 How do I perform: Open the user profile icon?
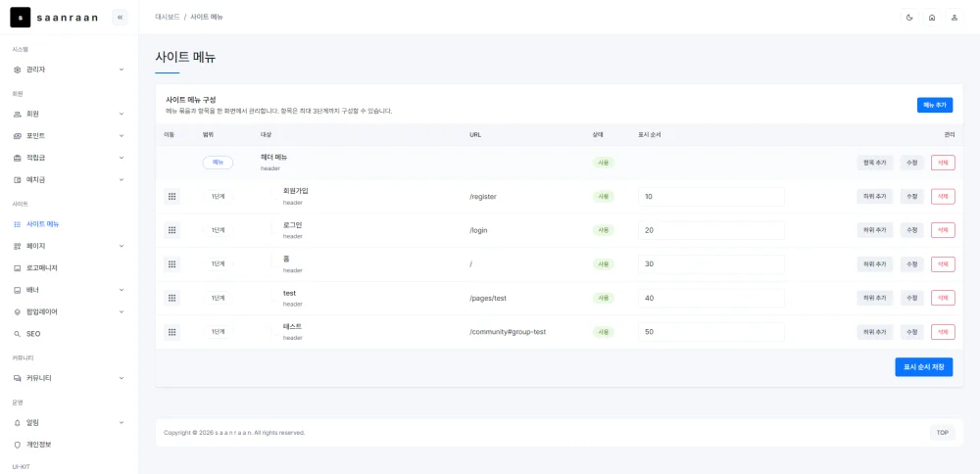click(955, 18)
